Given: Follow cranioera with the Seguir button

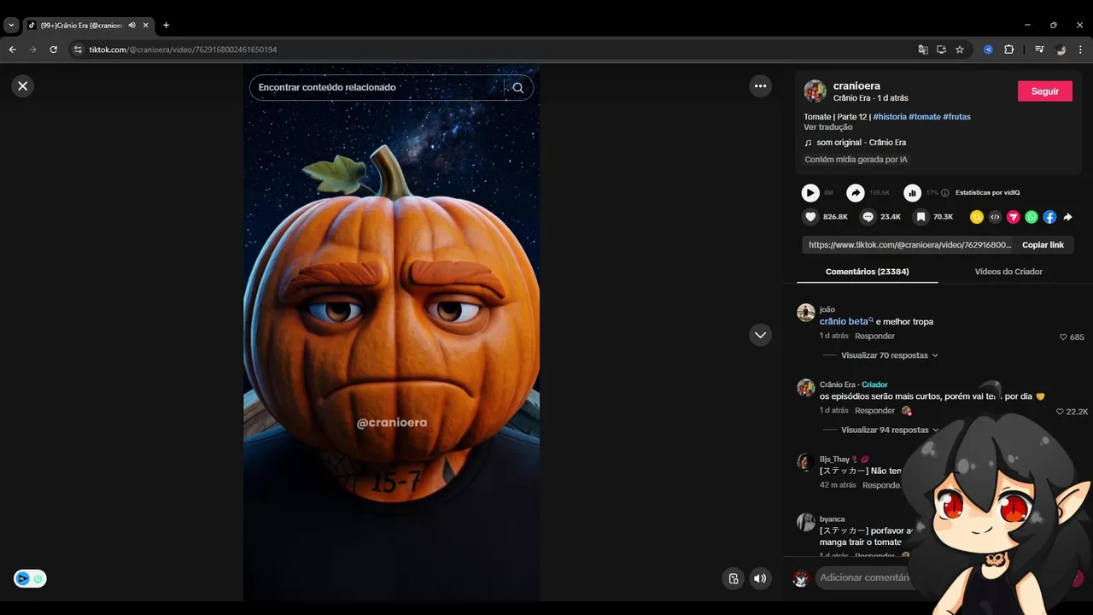Looking at the screenshot, I should 1044,91.
